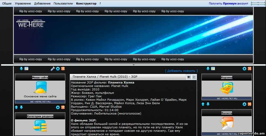This screenshot has width=266, height=136.
Task: Open the Добавление menu
Action: click(x=42, y=3)
